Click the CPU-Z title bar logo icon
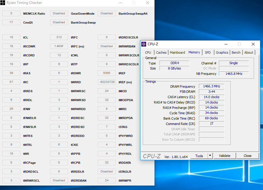This screenshot has height=190, width=263. (144, 44)
